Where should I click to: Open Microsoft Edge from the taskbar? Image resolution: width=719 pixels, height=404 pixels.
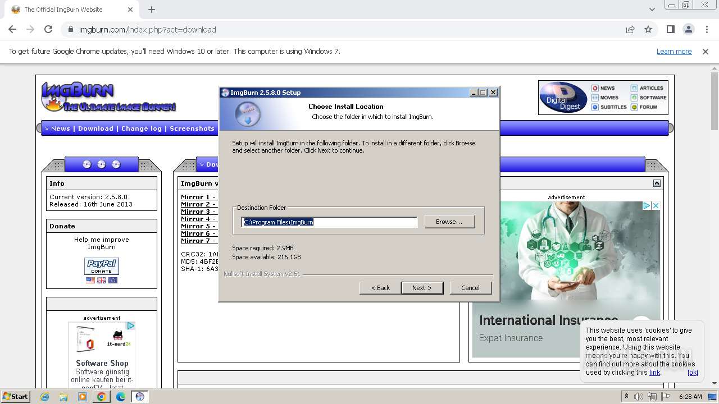pyautogui.click(x=121, y=397)
